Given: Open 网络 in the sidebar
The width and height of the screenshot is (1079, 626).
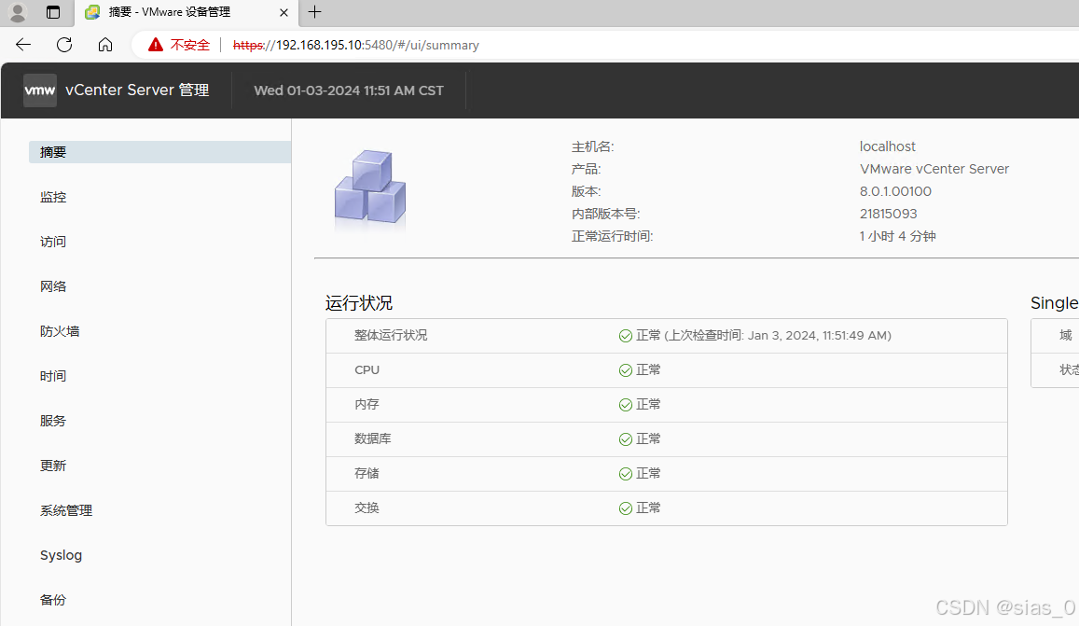Looking at the screenshot, I should pyautogui.click(x=53, y=286).
